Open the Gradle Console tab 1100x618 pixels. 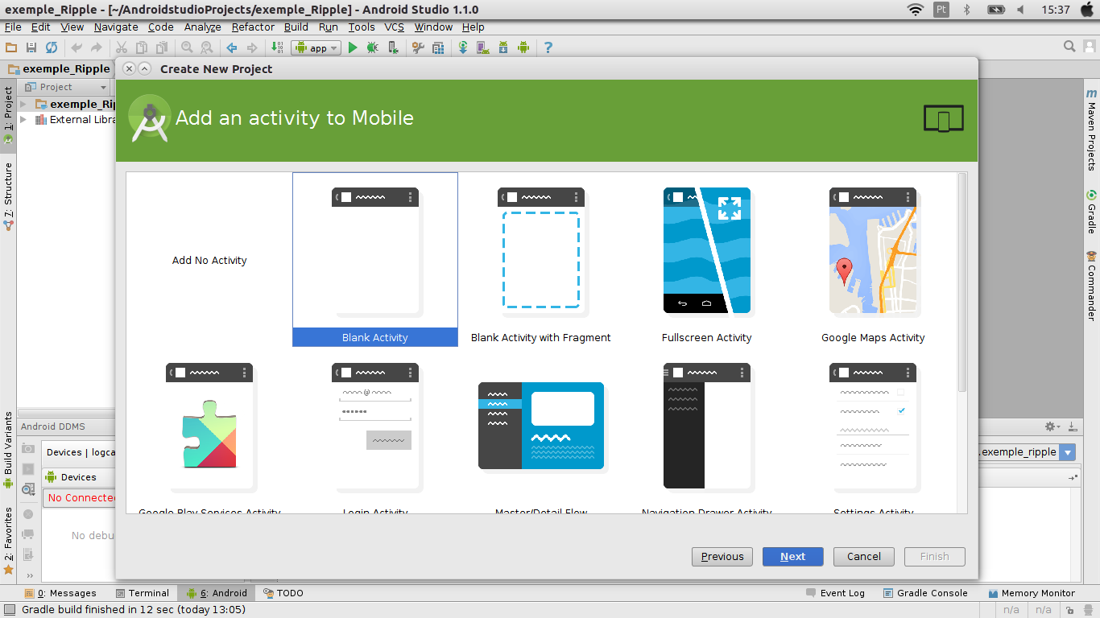pyautogui.click(x=925, y=593)
